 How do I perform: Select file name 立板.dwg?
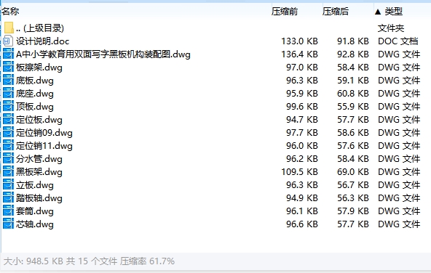coord(35,185)
